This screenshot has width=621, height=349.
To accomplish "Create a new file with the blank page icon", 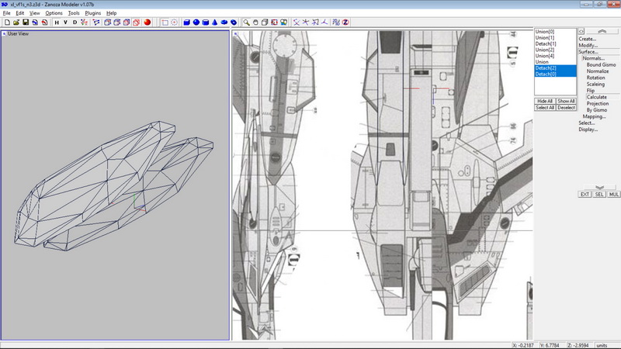I will 6,22.
